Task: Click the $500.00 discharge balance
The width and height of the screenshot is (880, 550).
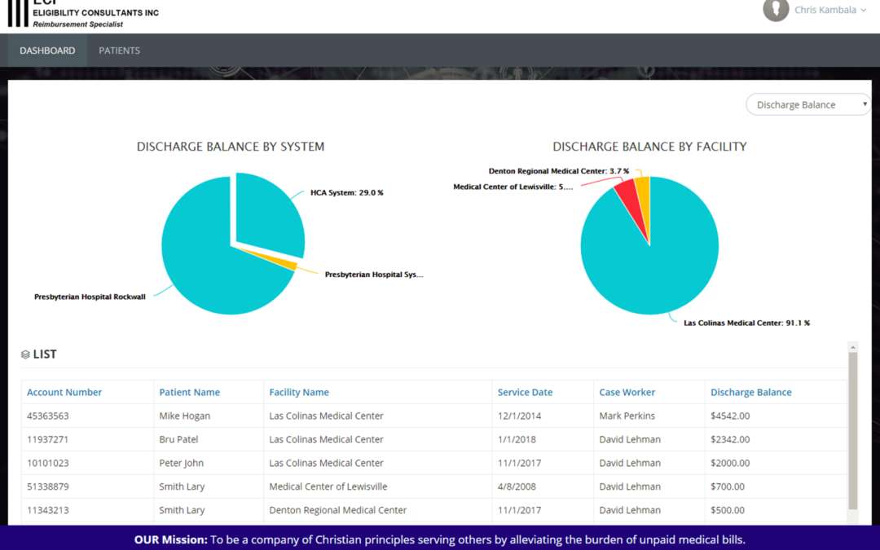Action: click(x=728, y=510)
